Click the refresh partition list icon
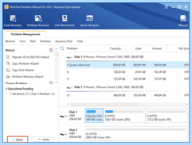The height and width of the screenshot is (145, 192). tap(62, 49)
